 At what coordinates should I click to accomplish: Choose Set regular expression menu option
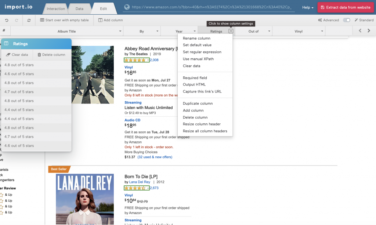202,52
